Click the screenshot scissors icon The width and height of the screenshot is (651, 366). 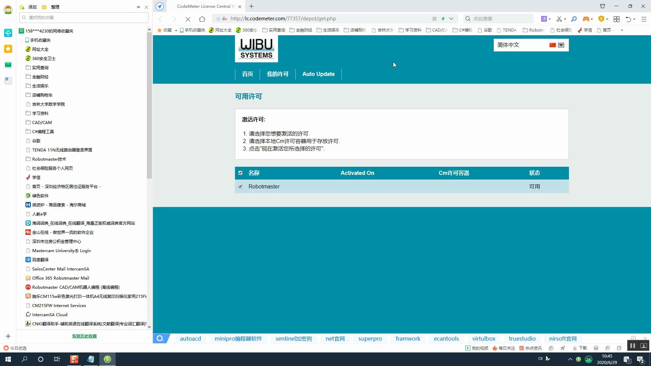[559, 19]
